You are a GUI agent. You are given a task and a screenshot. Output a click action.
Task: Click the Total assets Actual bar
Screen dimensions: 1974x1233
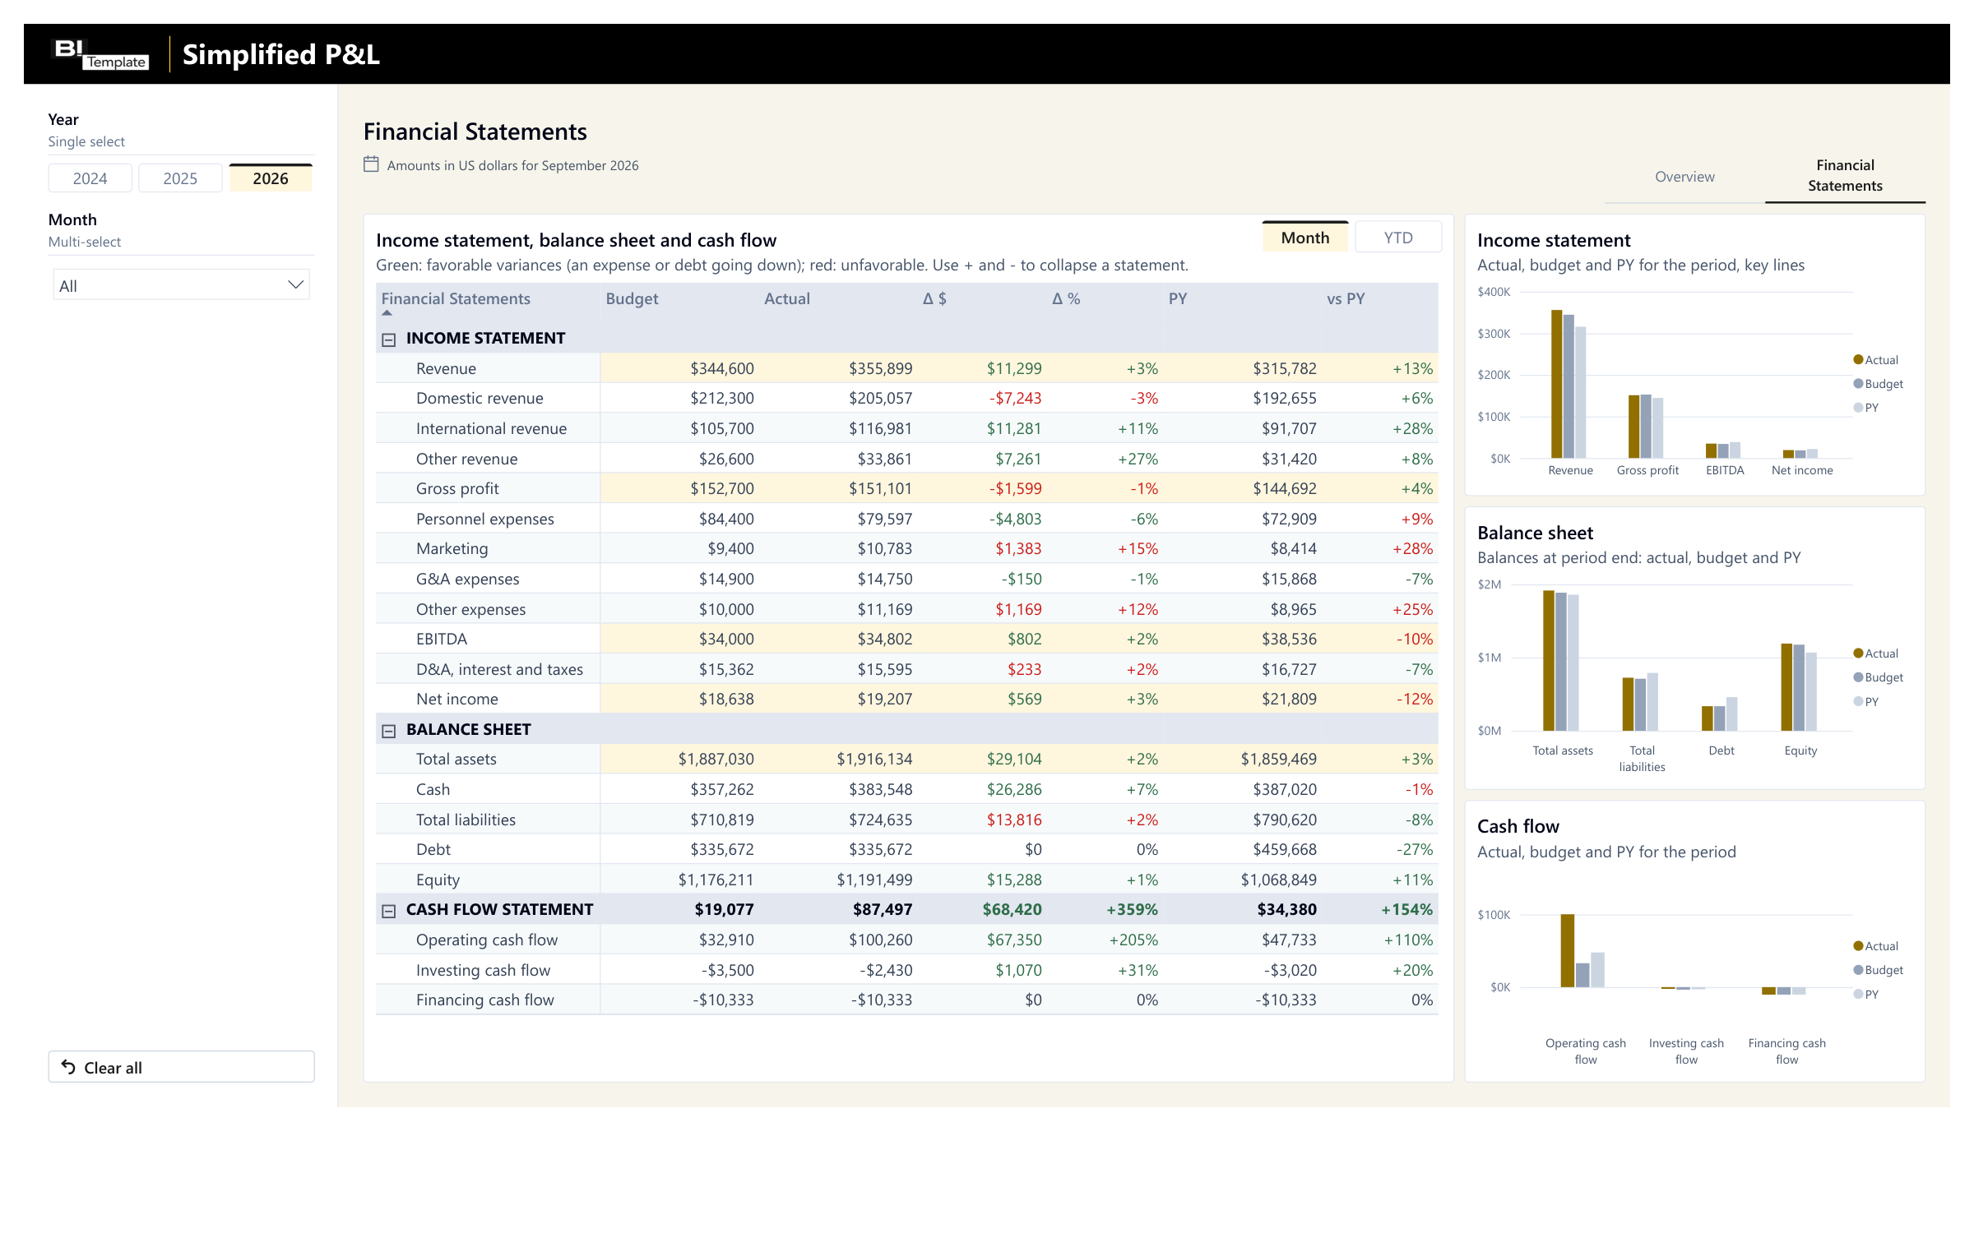(x=1549, y=660)
